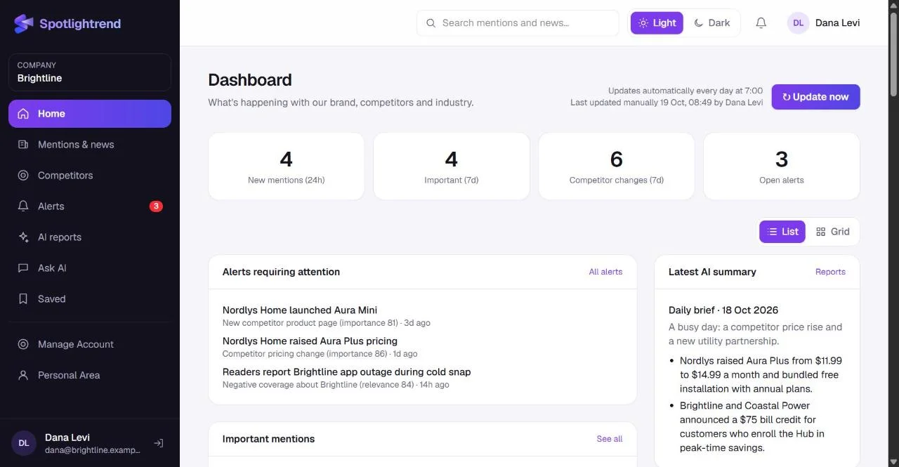
Task: Go to Home in sidebar
Action: coord(90,114)
